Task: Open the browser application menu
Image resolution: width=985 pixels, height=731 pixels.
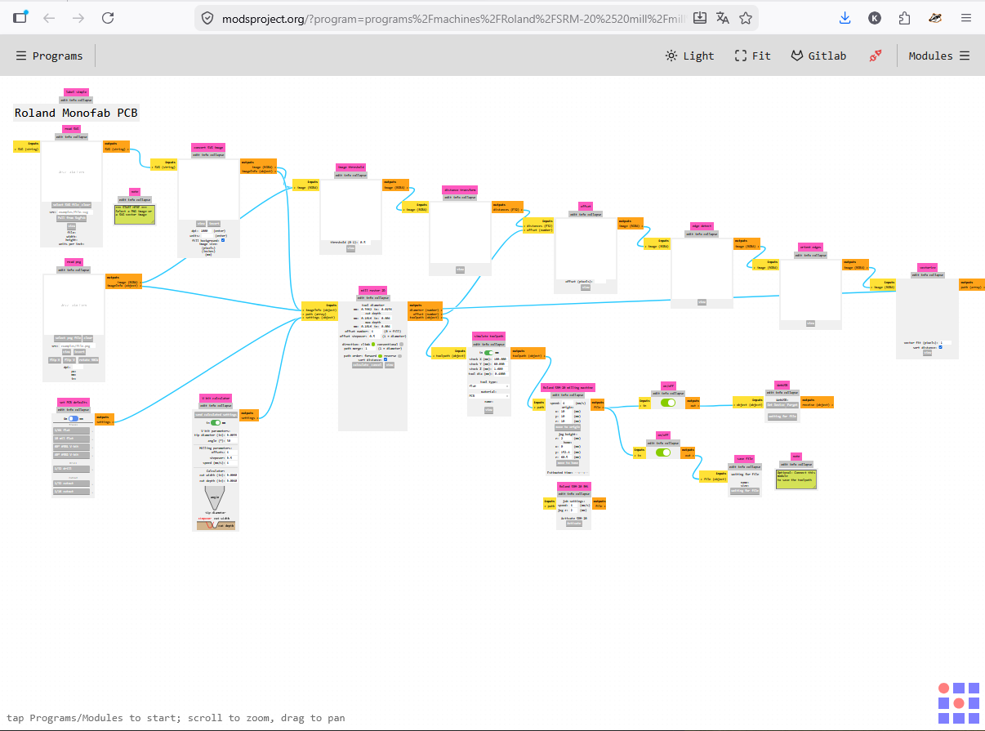Action: 966,18
